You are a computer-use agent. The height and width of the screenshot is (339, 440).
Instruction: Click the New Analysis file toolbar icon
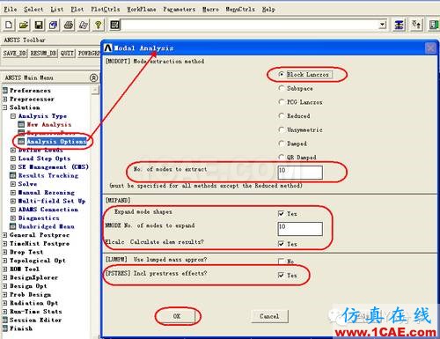pos(9,26)
